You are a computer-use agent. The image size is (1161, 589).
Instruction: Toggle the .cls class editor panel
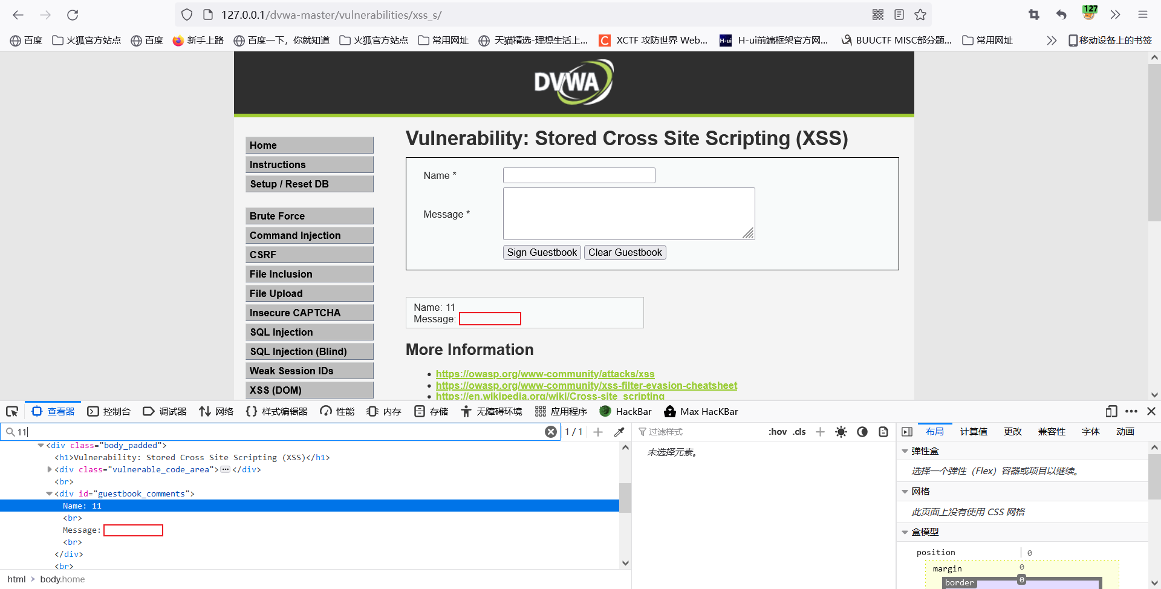click(799, 432)
